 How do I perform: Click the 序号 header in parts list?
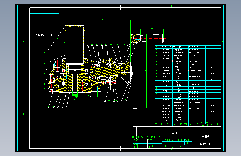[x=156, y=124]
